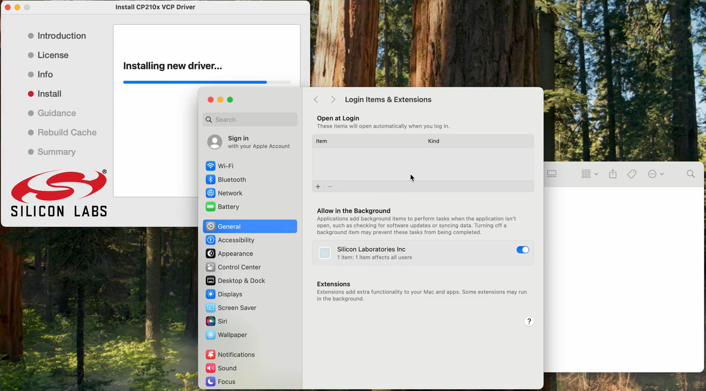
Task: Select License step in installer
Action: point(48,55)
